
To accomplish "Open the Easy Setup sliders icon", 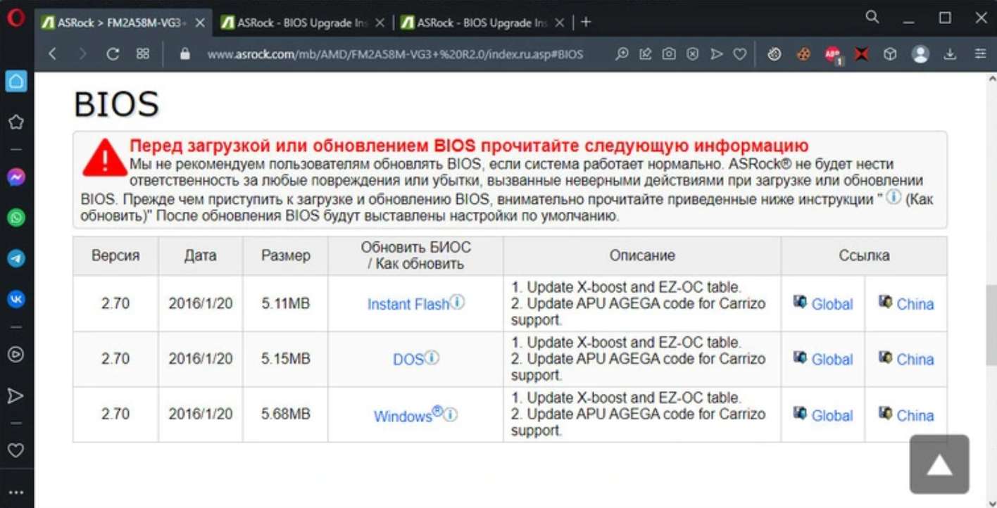I will [x=980, y=54].
